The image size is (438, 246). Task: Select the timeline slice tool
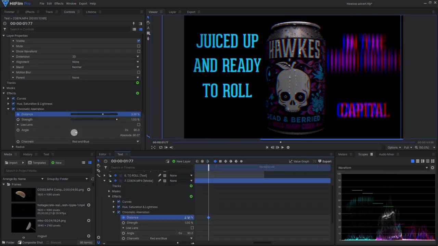(x=99, y=170)
